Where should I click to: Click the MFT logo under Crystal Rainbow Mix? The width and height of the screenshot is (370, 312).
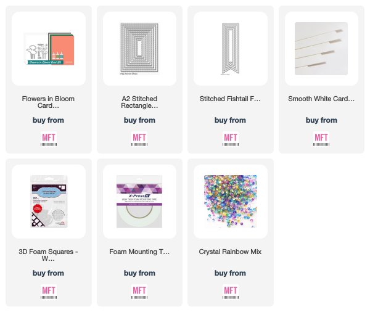click(231, 292)
